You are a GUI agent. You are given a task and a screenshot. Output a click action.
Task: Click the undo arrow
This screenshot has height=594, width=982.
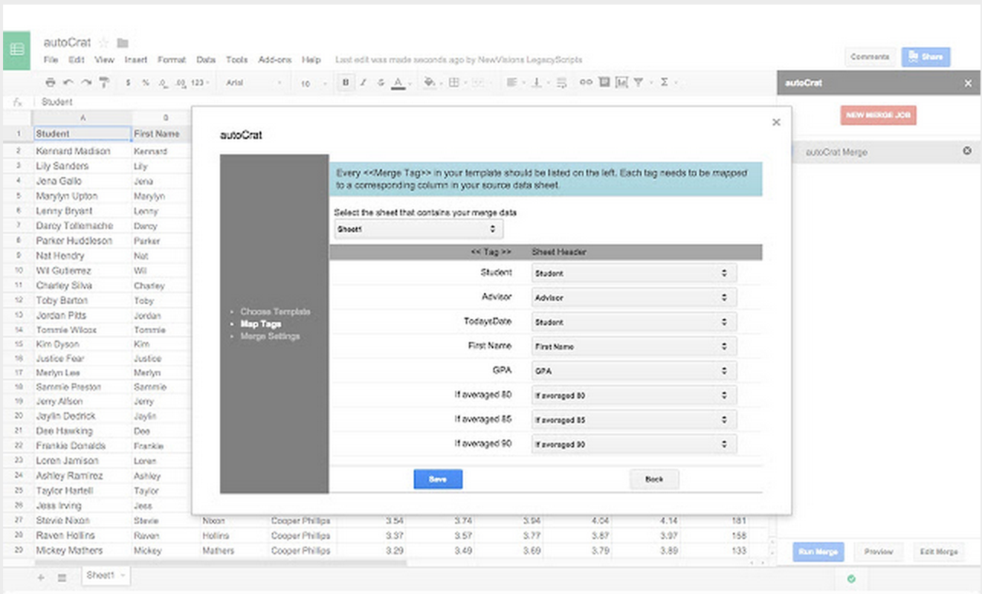69,82
